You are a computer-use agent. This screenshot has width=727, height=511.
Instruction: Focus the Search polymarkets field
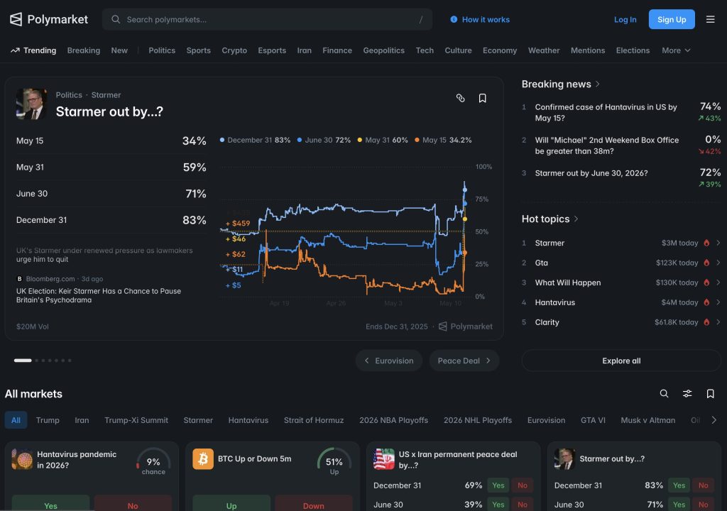pyautogui.click(x=267, y=19)
